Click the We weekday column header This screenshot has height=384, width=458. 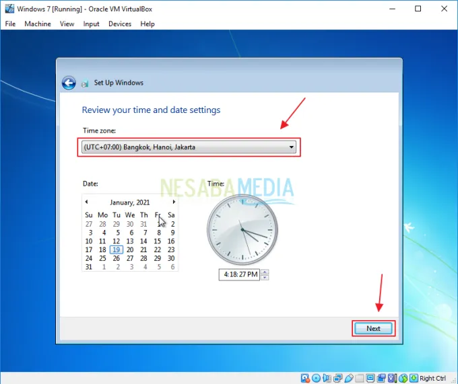tap(130, 215)
